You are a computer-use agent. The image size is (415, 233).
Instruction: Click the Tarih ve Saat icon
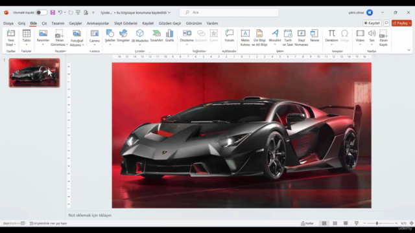288,33
